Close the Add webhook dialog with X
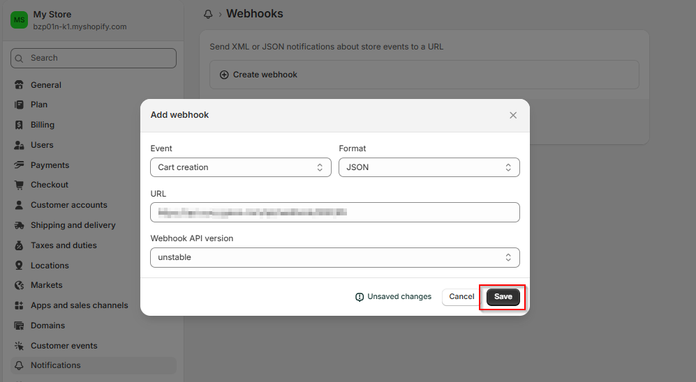Screen dimensions: 696x382 [x=513, y=115]
